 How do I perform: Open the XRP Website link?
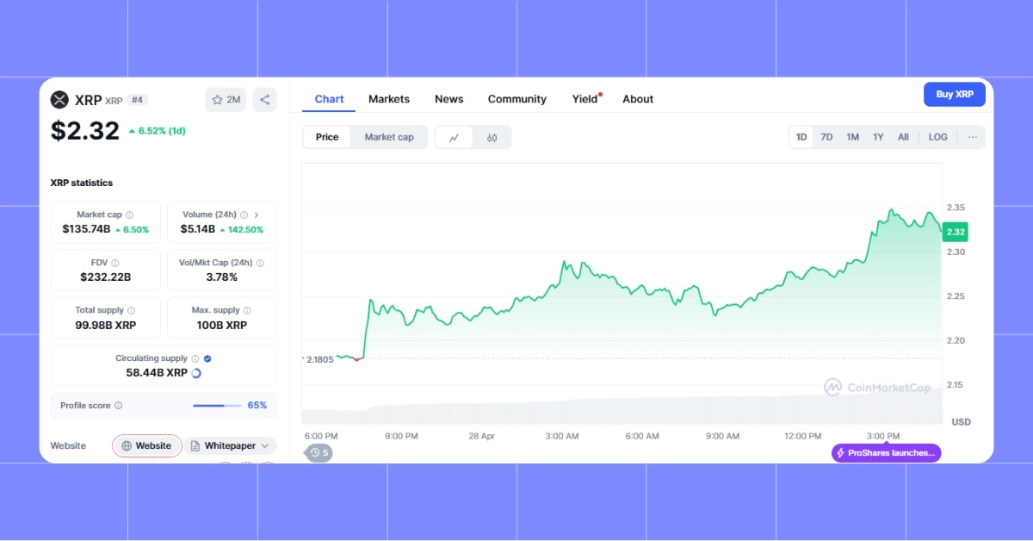click(146, 445)
